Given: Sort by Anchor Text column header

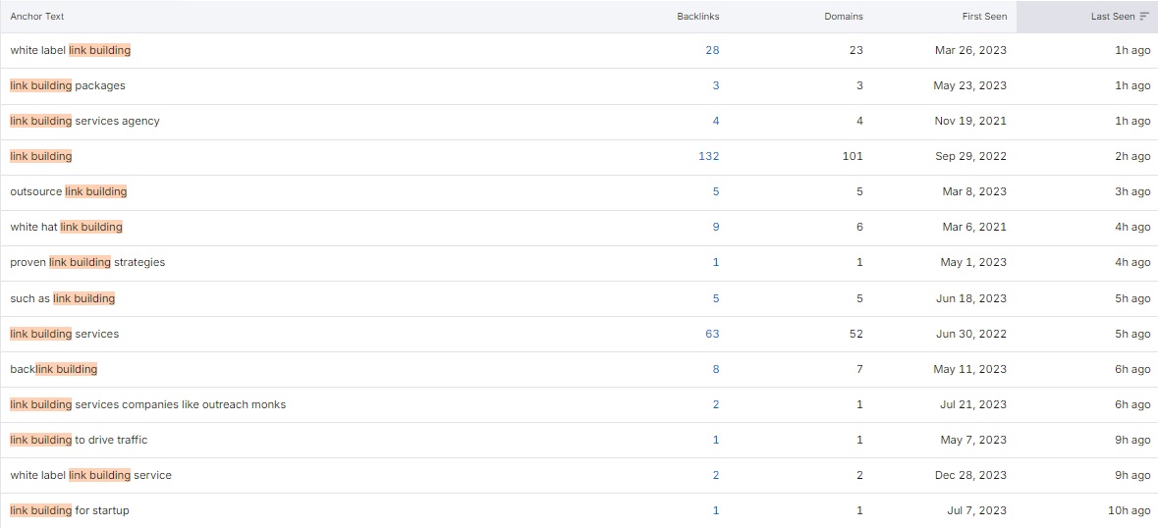Looking at the screenshot, I should point(37,17).
